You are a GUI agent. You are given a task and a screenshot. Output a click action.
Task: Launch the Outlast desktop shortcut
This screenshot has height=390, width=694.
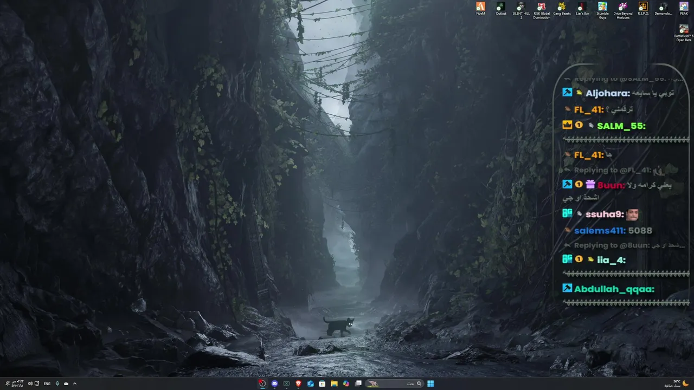(x=501, y=9)
